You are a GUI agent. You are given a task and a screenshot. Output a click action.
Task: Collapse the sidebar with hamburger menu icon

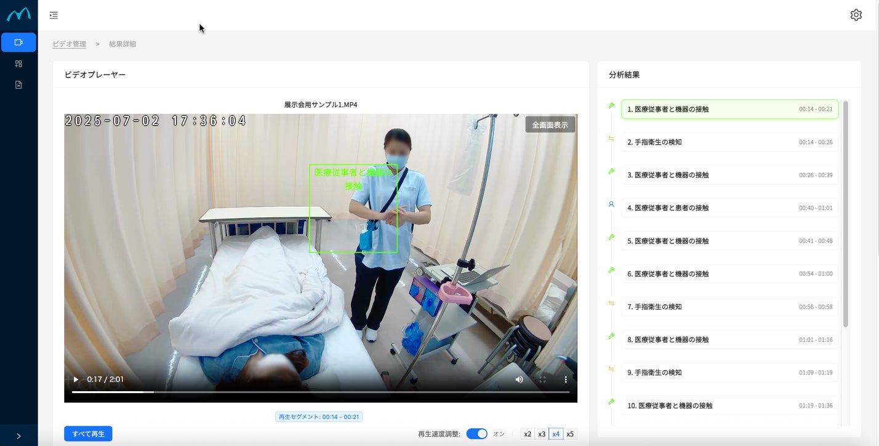click(54, 15)
